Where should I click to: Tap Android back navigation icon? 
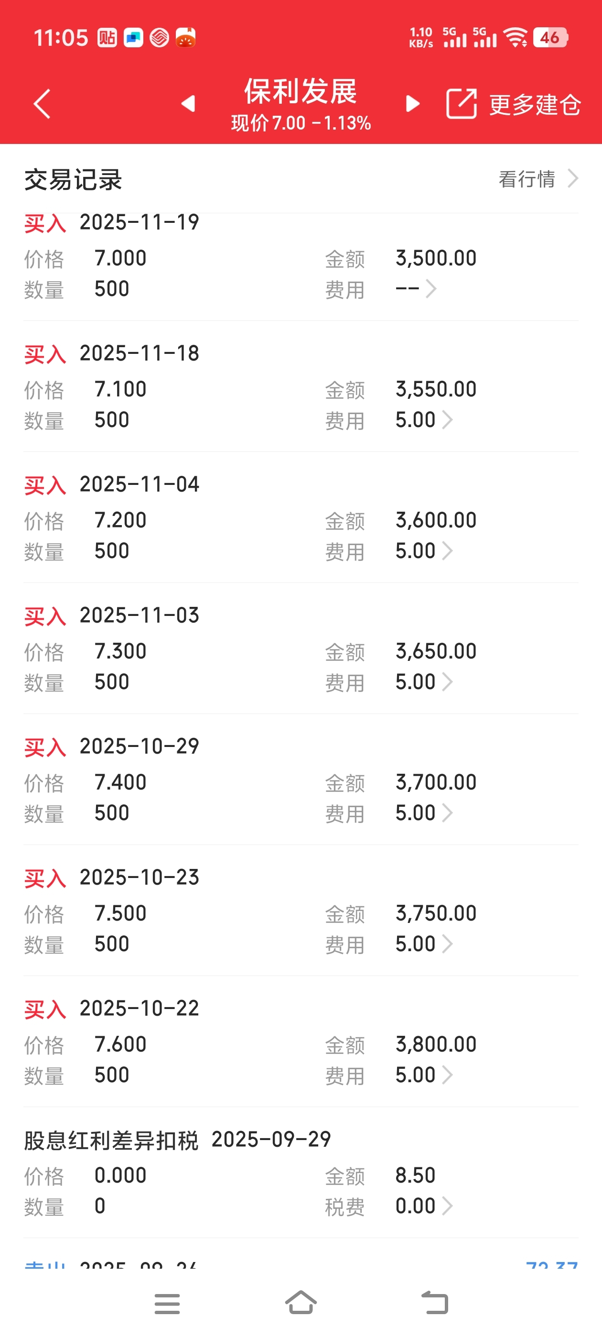point(434,1303)
